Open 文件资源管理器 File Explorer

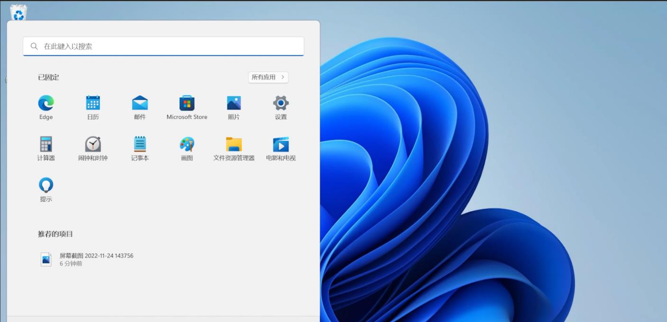click(233, 144)
